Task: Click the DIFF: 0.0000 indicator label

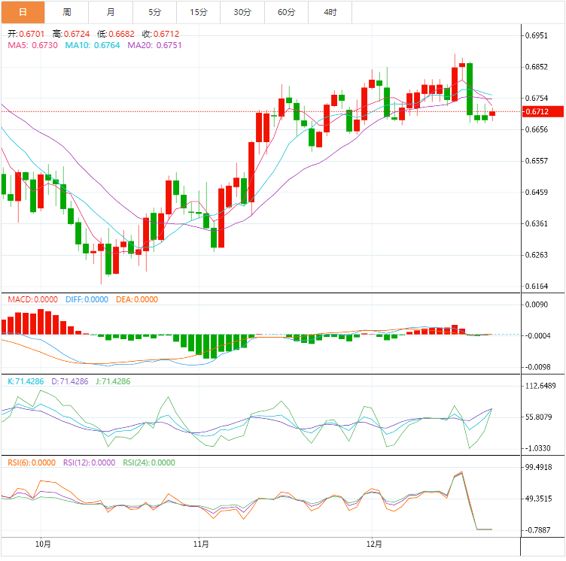Action: (x=87, y=299)
